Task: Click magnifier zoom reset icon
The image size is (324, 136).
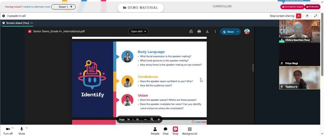Action: 152,119
